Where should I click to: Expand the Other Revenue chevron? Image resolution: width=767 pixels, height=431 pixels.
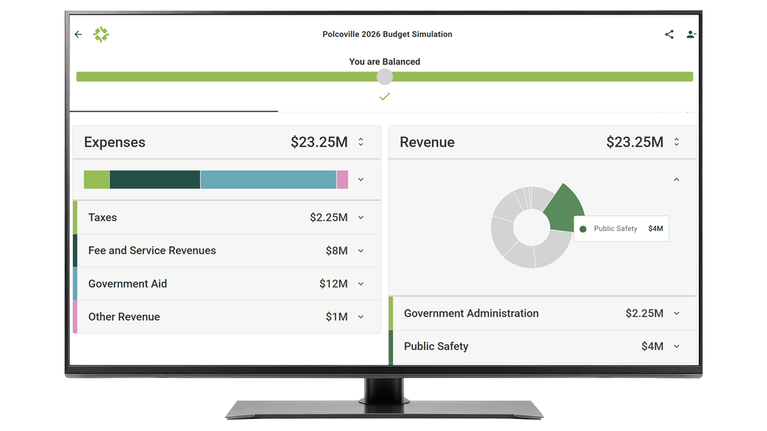(x=360, y=317)
